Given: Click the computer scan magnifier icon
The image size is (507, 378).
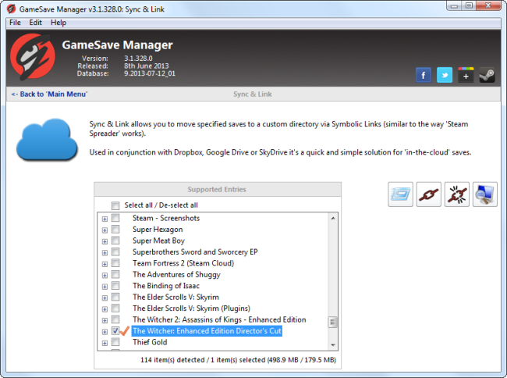Looking at the screenshot, I should click(x=484, y=194).
